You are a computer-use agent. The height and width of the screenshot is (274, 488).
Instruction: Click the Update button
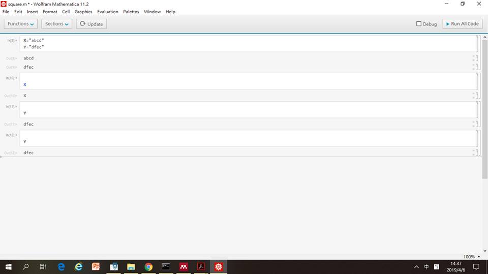[91, 24]
